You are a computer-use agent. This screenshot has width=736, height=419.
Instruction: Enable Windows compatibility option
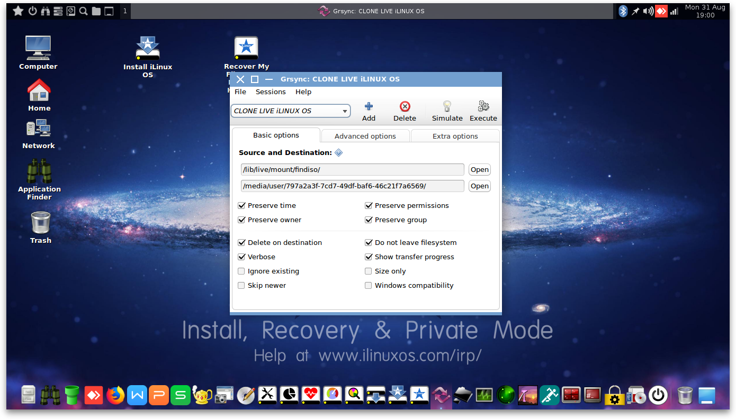(x=369, y=285)
